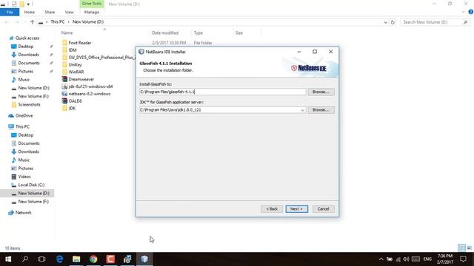Select the Dreamweaver archive file
Image resolution: width=474 pixels, height=266 pixels.
[x=81, y=79]
